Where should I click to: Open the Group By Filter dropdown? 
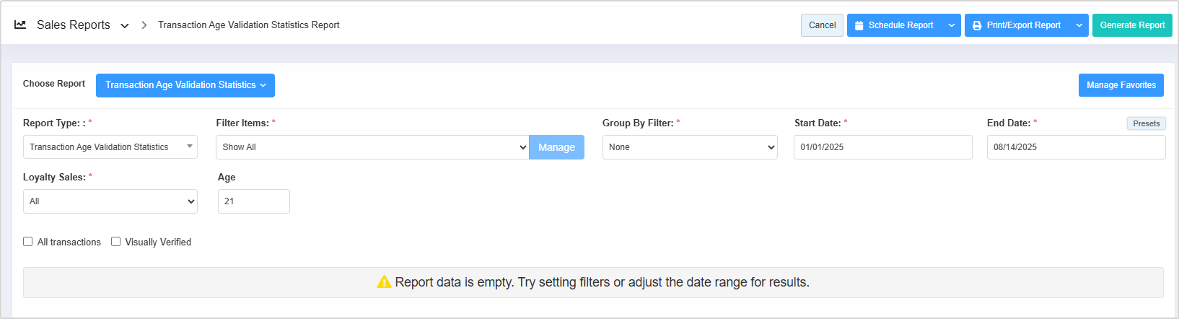click(690, 147)
